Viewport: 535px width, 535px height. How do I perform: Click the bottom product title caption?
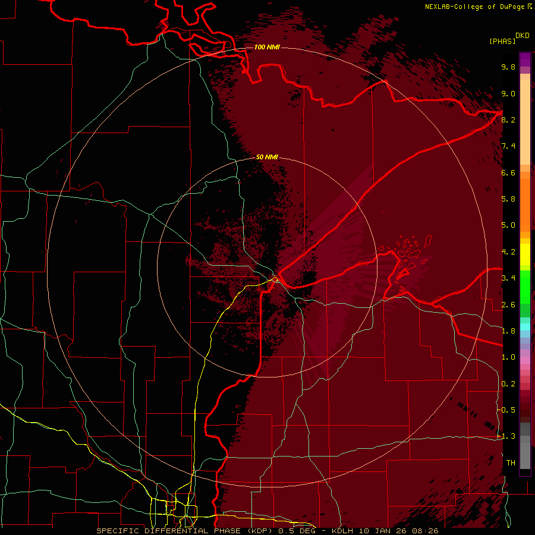click(x=267, y=531)
